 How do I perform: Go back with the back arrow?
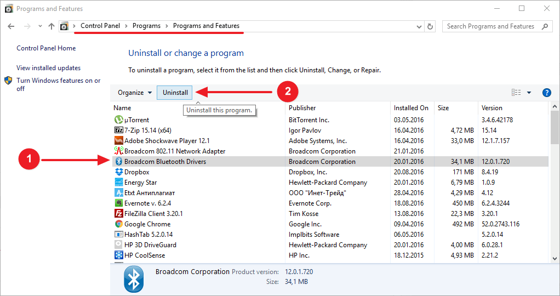pyautogui.click(x=11, y=26)
